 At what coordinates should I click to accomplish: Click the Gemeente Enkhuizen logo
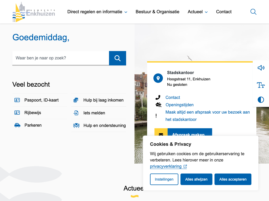[34, 12]
